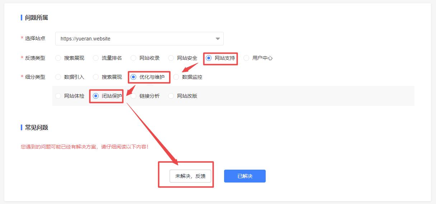Click the 选择站点 field label
This screenshot has height=204, width=436.
tap(35, 39)
